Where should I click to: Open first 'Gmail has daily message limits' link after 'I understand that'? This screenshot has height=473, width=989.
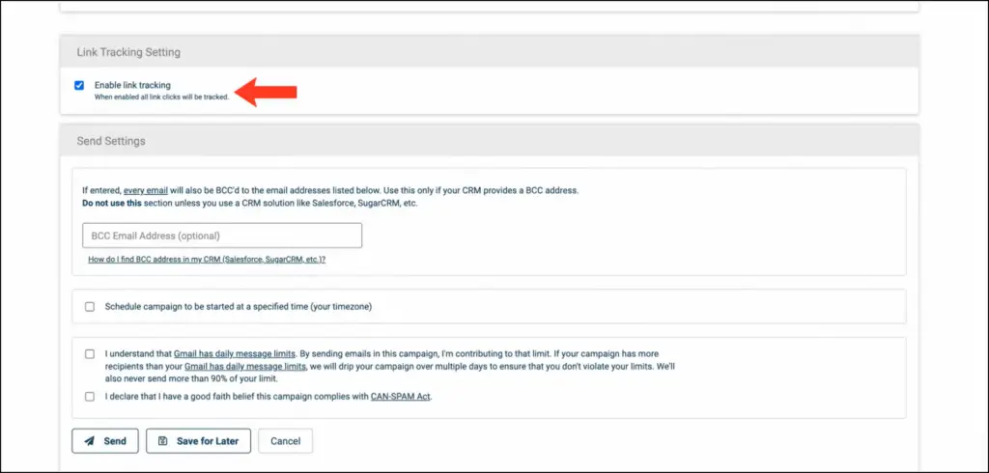click(x=235, y=354)
